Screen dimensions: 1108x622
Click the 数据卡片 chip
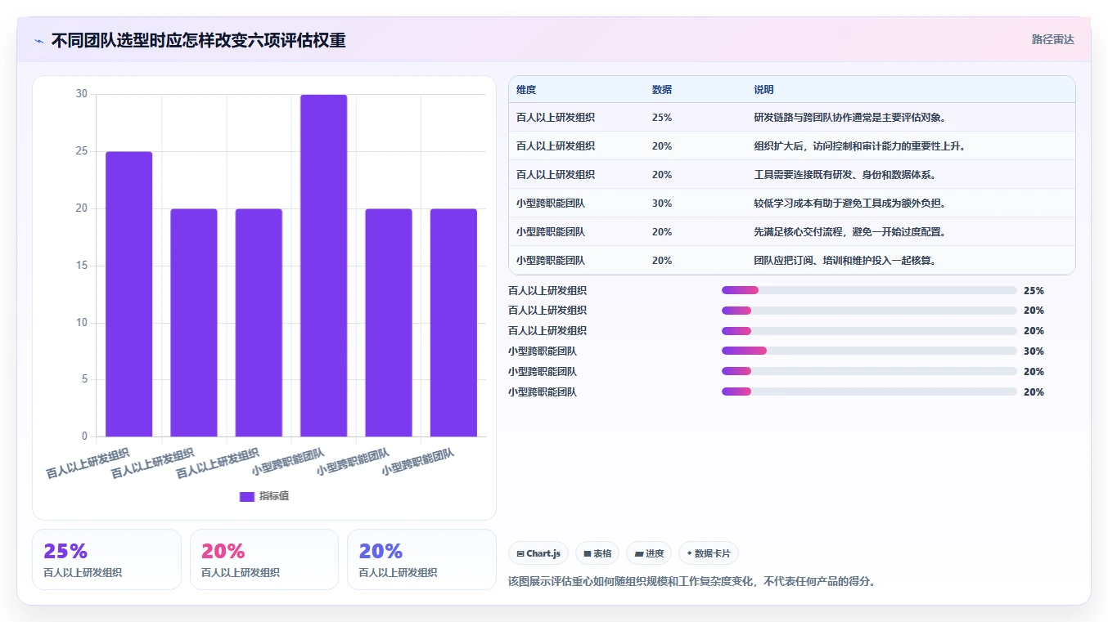pos(709,553)
